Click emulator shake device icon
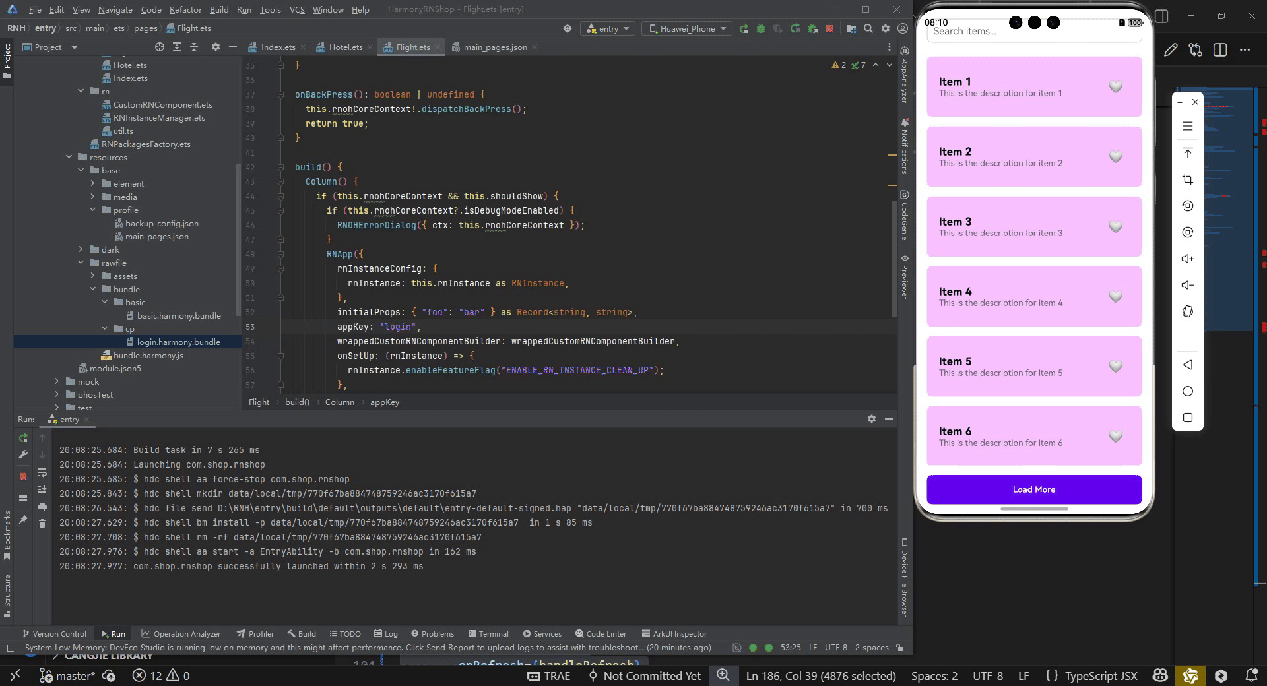This screenshot has width=1267, height=686. [1188, 311]
